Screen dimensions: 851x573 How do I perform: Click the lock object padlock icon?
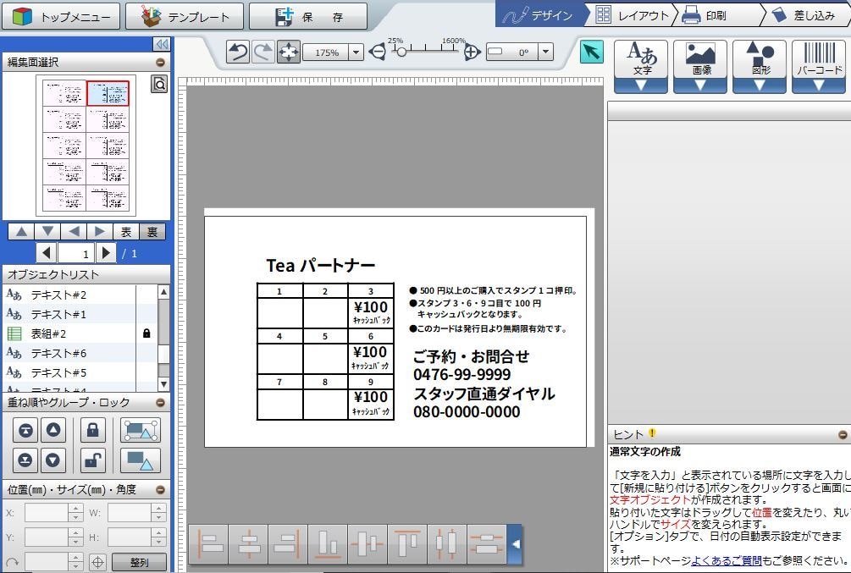click(x=93, y=431)
